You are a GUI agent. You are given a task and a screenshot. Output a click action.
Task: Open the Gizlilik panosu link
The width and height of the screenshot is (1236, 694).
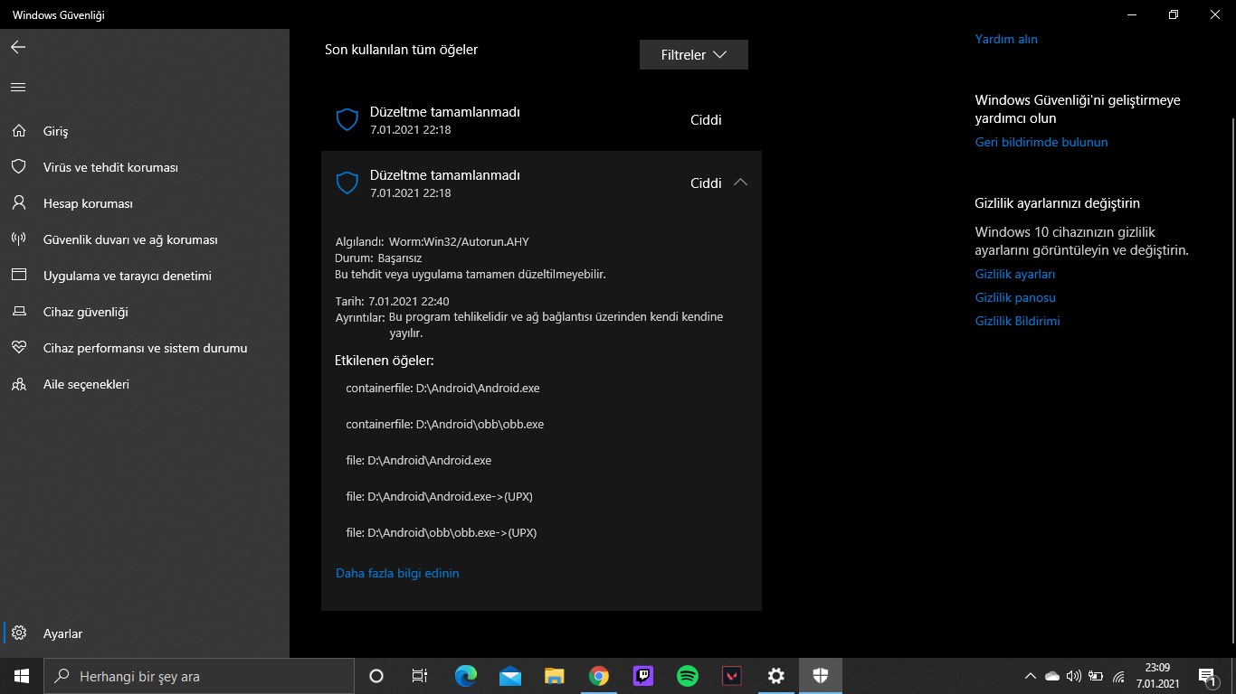tap(1015, 297)
